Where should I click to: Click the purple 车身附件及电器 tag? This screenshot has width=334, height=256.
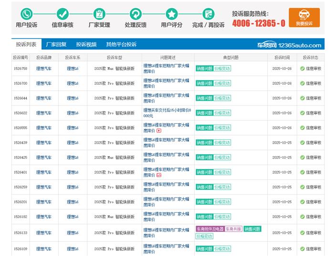point(209,229)
